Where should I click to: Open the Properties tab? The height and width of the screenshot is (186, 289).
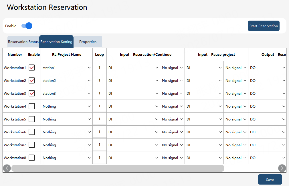tap(88, 42)
